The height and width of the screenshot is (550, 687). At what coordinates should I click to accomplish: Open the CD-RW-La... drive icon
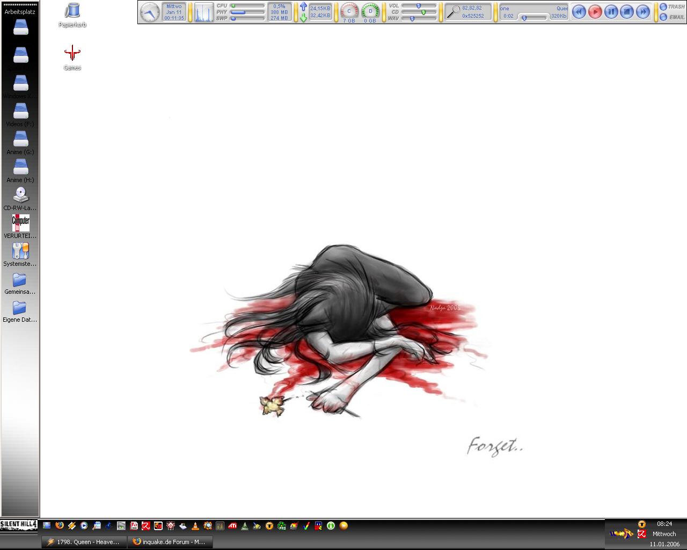20,199
